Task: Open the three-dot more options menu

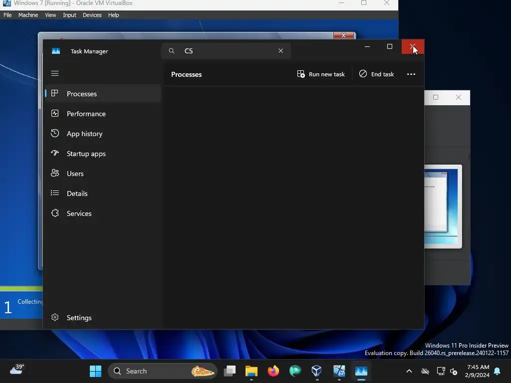Action: [x=411, y=74]
